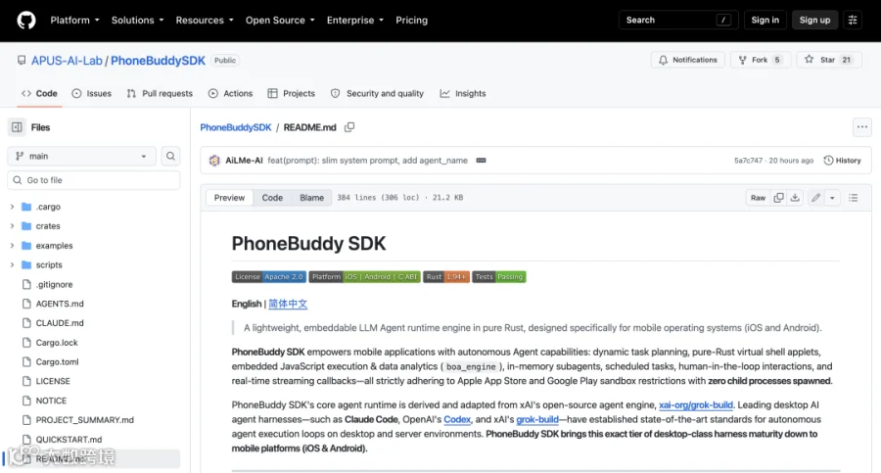This screenshot has width=881, height=473.
Task: Search files with the magnifier icon
Action: tap(170, 156)
